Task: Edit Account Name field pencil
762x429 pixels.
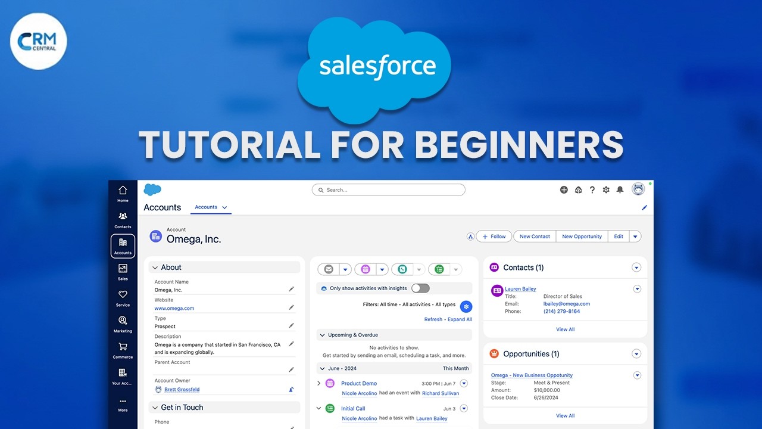Action: tap(291, 289)
